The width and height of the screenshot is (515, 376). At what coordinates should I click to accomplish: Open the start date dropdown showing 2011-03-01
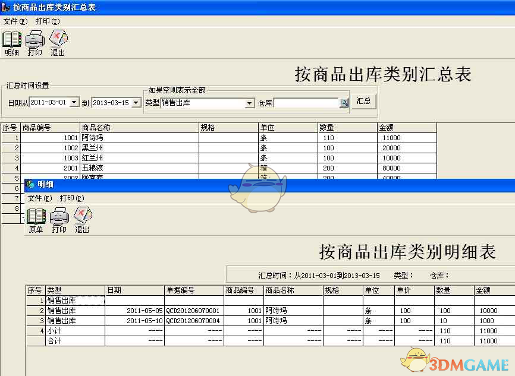point(76,102)
